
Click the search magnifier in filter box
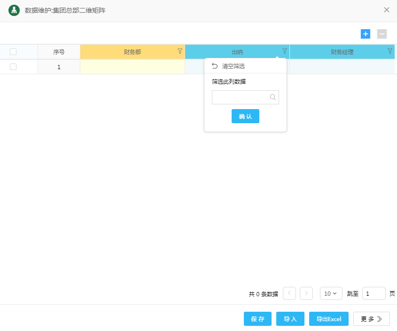(273, 97)
